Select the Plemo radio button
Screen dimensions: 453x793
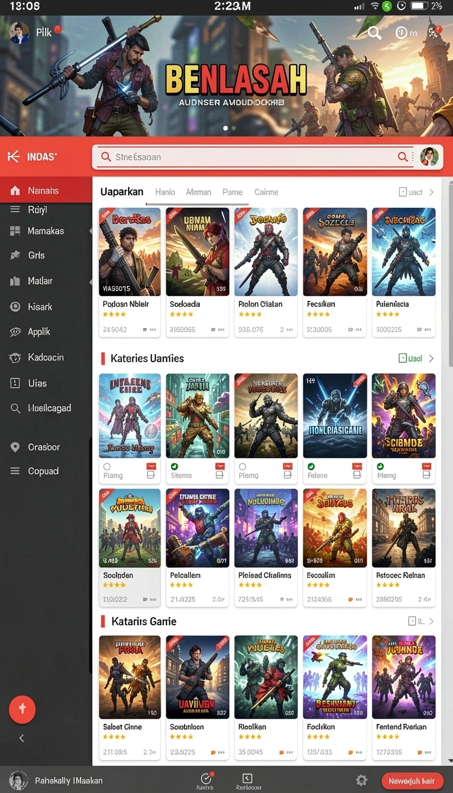[x=242, y=467]
